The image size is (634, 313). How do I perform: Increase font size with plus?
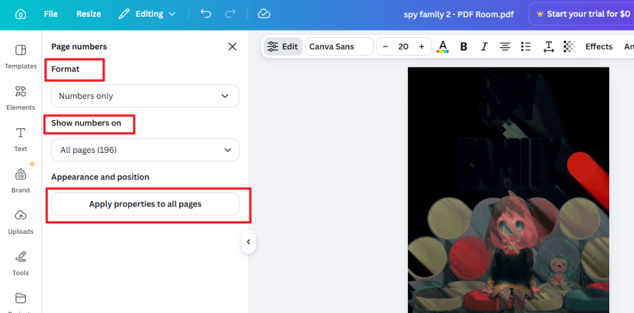tap(421, 46)
